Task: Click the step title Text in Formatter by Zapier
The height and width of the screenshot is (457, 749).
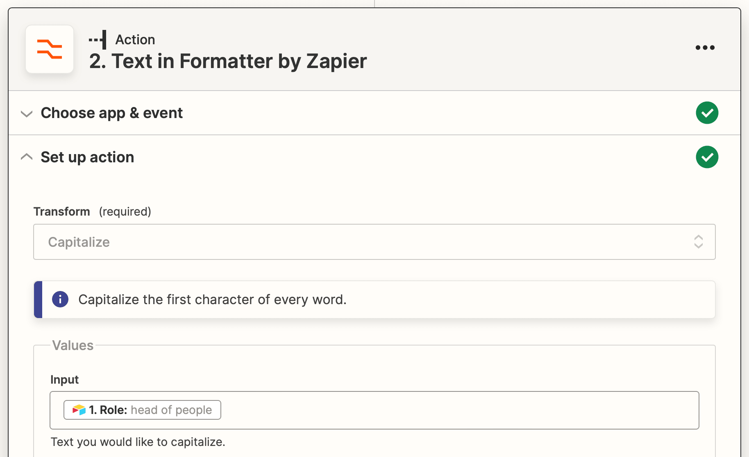Action: tap(228, 61)
